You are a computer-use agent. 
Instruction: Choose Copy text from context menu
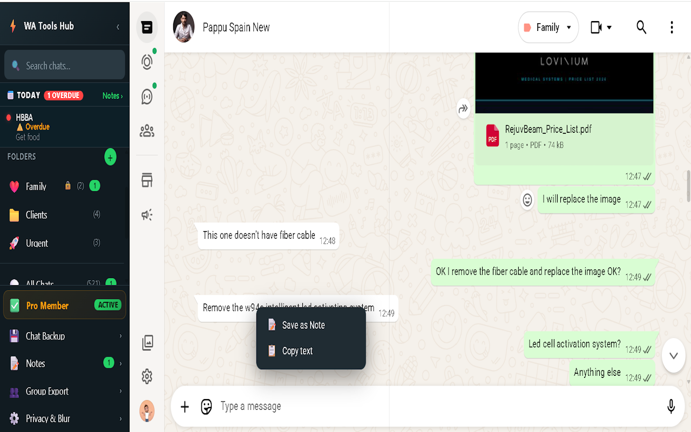(311, 351)
